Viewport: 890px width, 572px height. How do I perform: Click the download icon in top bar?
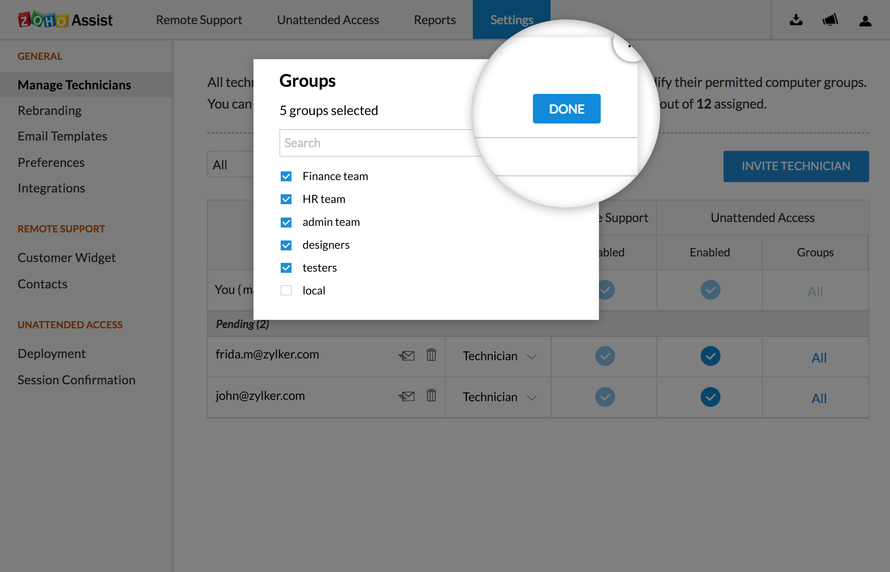click(796, 20)
